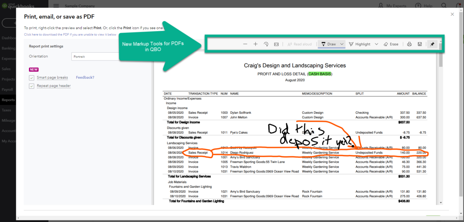Viewport: 464px width, 222px height.
Task: Click Diego Rodriguez name in report
Action: point(242,153)
